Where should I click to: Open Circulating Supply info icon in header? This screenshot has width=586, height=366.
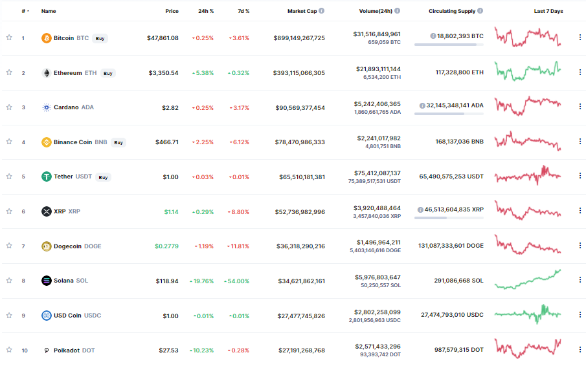[x=480, y=11]
